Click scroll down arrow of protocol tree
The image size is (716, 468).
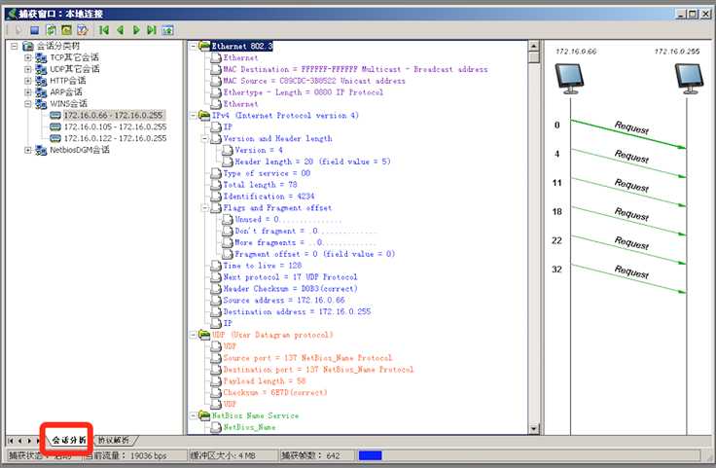(x=534, y=429)
